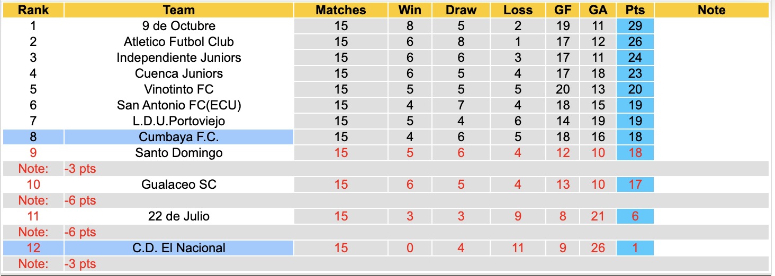This screenshot has width=775, height=276.
Task: Open the 9 de Octubre team
Action: [x=179, y=26]
